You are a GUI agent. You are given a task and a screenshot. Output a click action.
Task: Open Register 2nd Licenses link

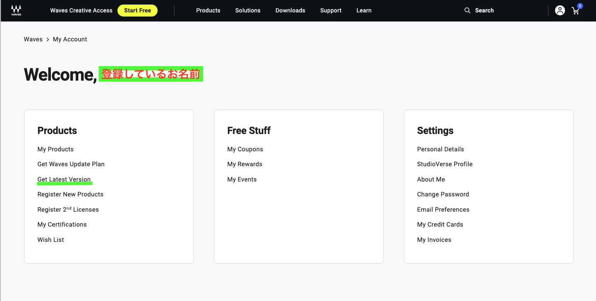pos(68,209)
